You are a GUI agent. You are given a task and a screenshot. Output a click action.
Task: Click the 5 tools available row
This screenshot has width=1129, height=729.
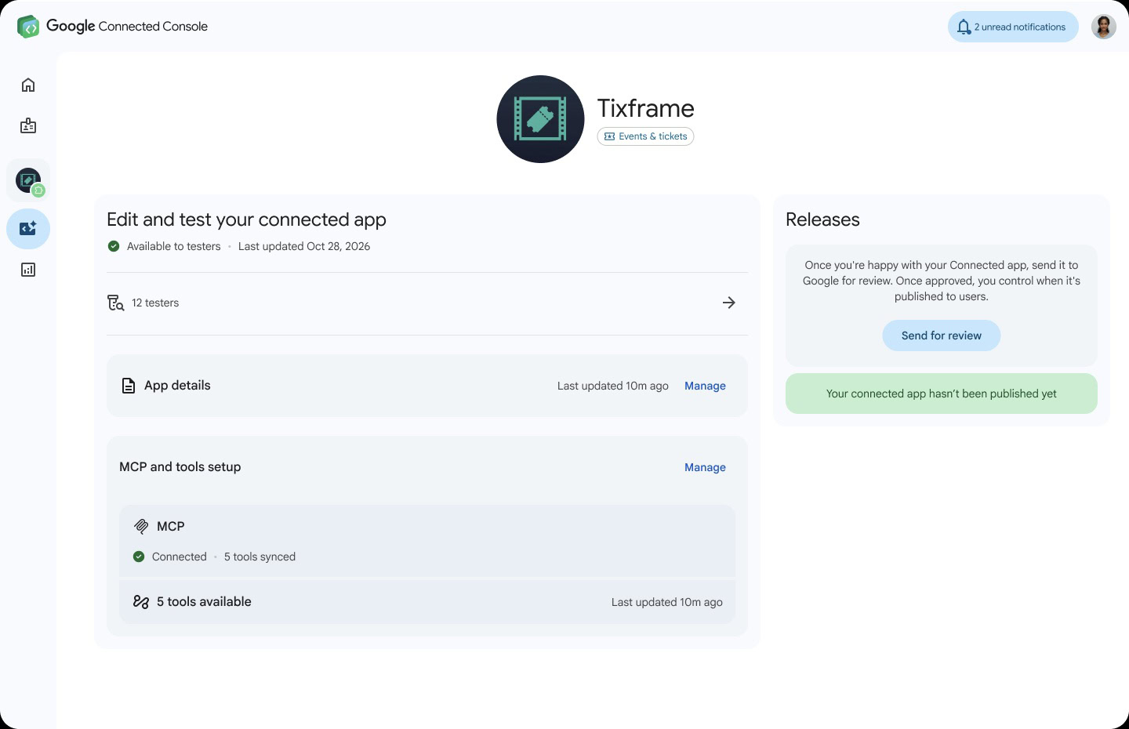(427, 602)
